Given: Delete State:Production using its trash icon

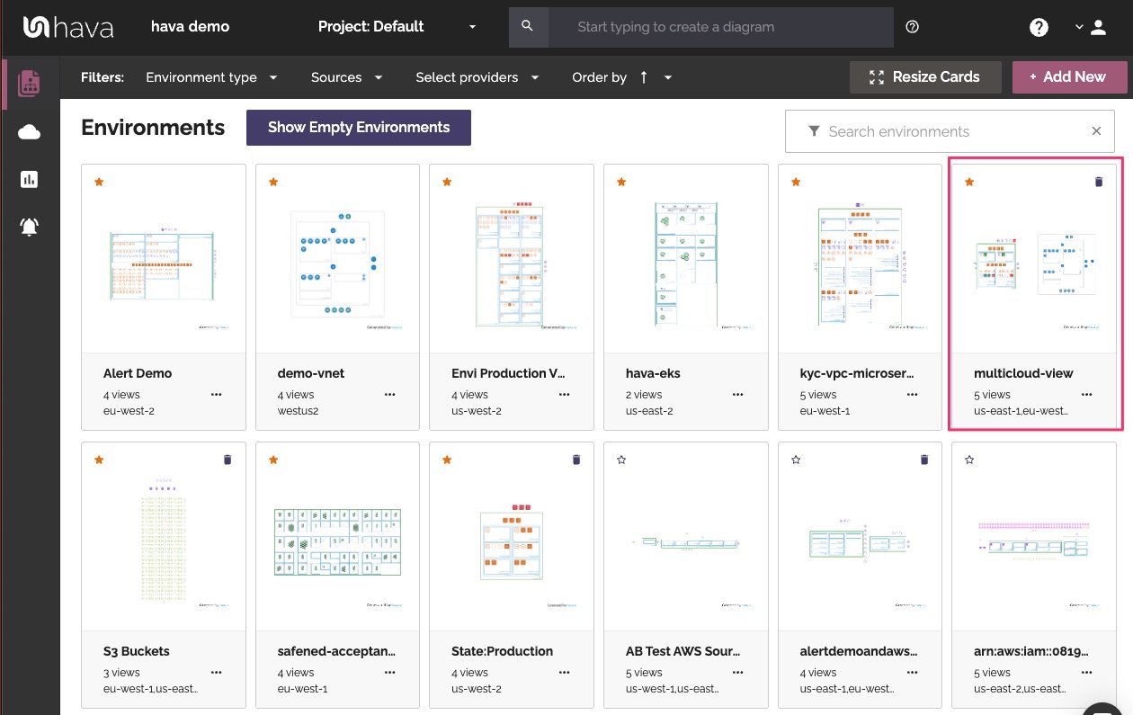Looking at the screenshot, I should click(575, 460).
